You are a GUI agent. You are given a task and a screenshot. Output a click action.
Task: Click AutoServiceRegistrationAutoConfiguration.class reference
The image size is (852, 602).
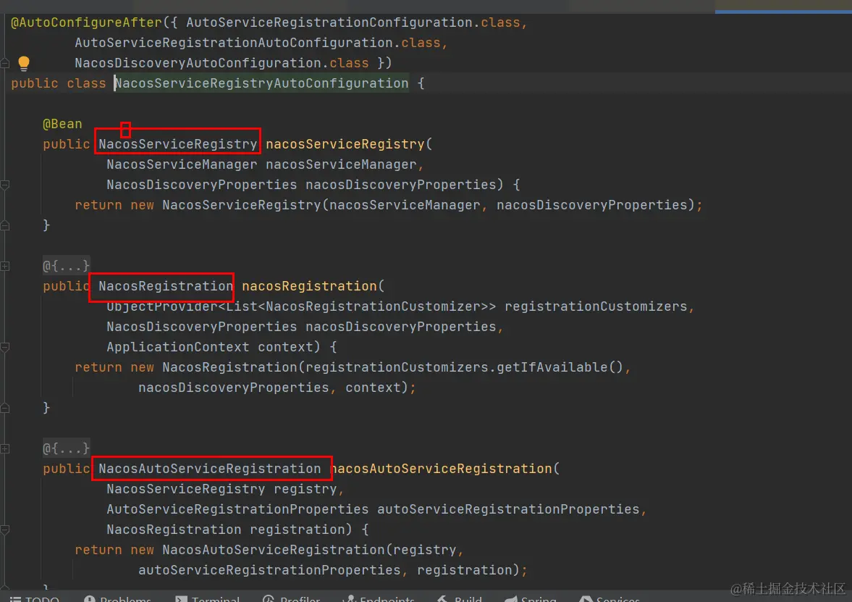257,43
